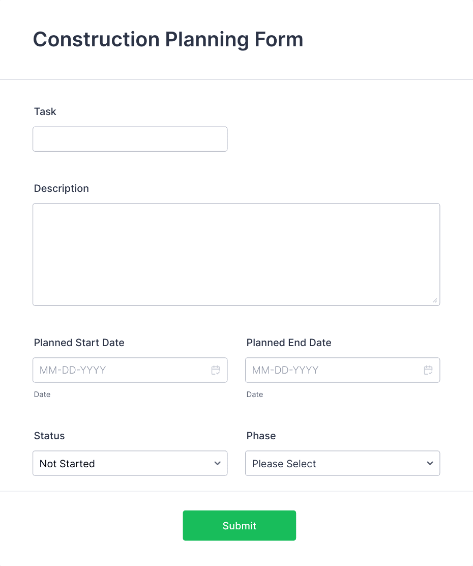Open the Phase dropdown showing Please Select

tap(342, 463)
